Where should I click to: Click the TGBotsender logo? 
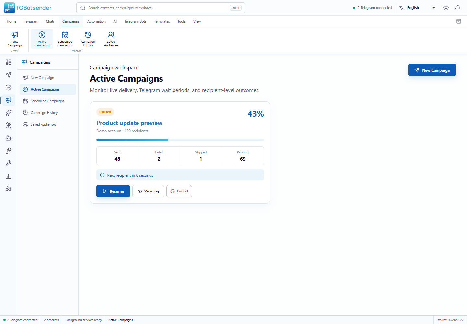pyautogui.click(x=28, y=8)
